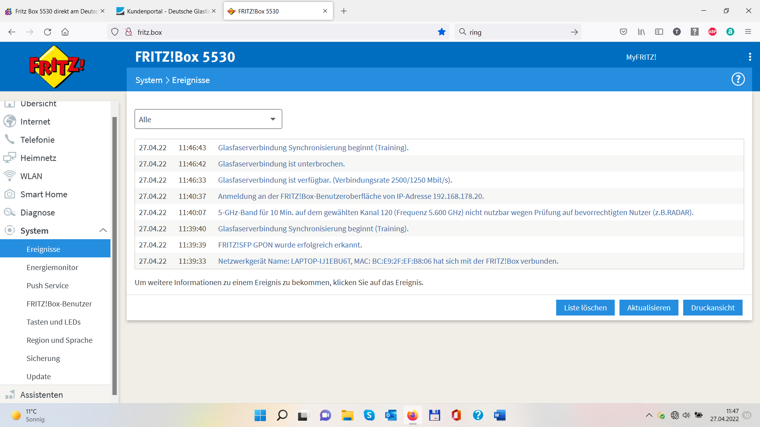The image size is (760, 427).
Task: Close the FRITZ!Box 5530 tab
Action: click(325, 11)
